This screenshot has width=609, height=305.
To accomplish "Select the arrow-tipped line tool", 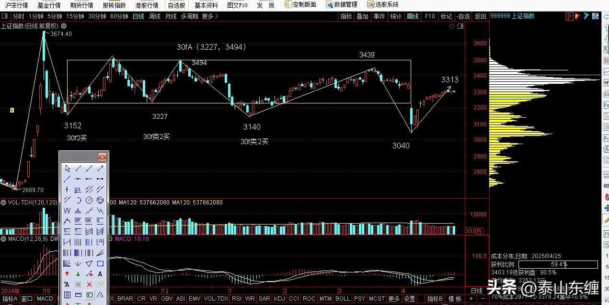I will (100, 168).
